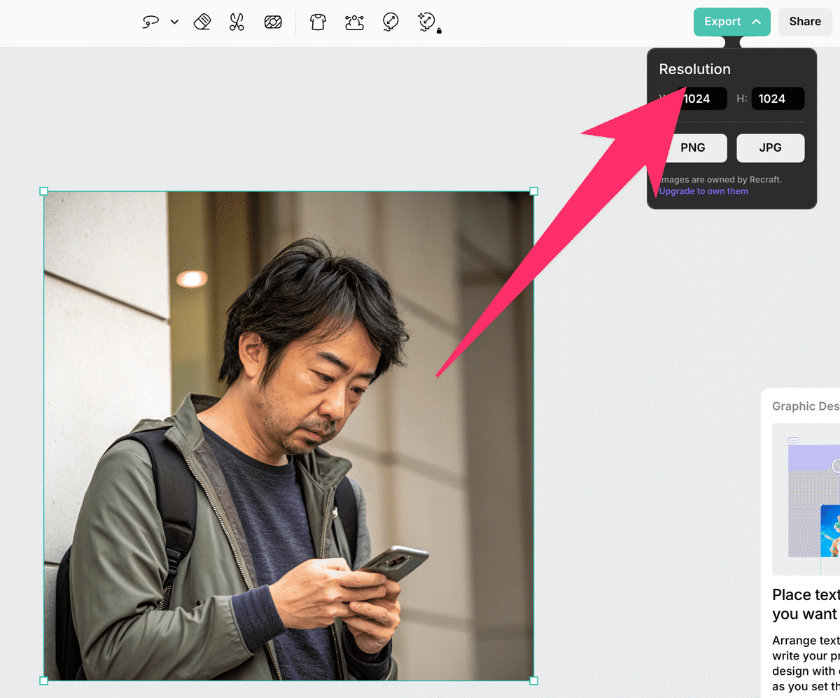Click the top-right resize handle of the image

click(x=534, y=191)
